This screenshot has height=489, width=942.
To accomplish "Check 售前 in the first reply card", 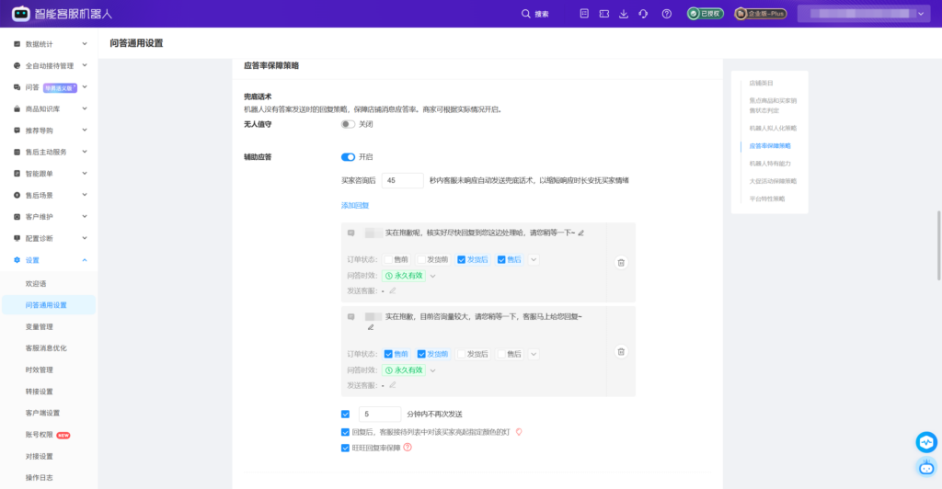I will (x=388, y=260).
